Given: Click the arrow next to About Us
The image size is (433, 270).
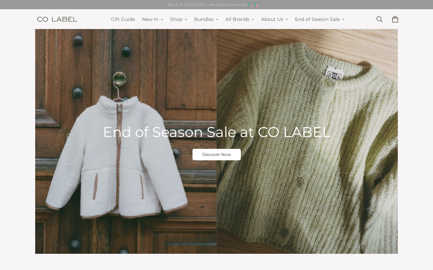Looking at the screenshot, I should (287, 20).
